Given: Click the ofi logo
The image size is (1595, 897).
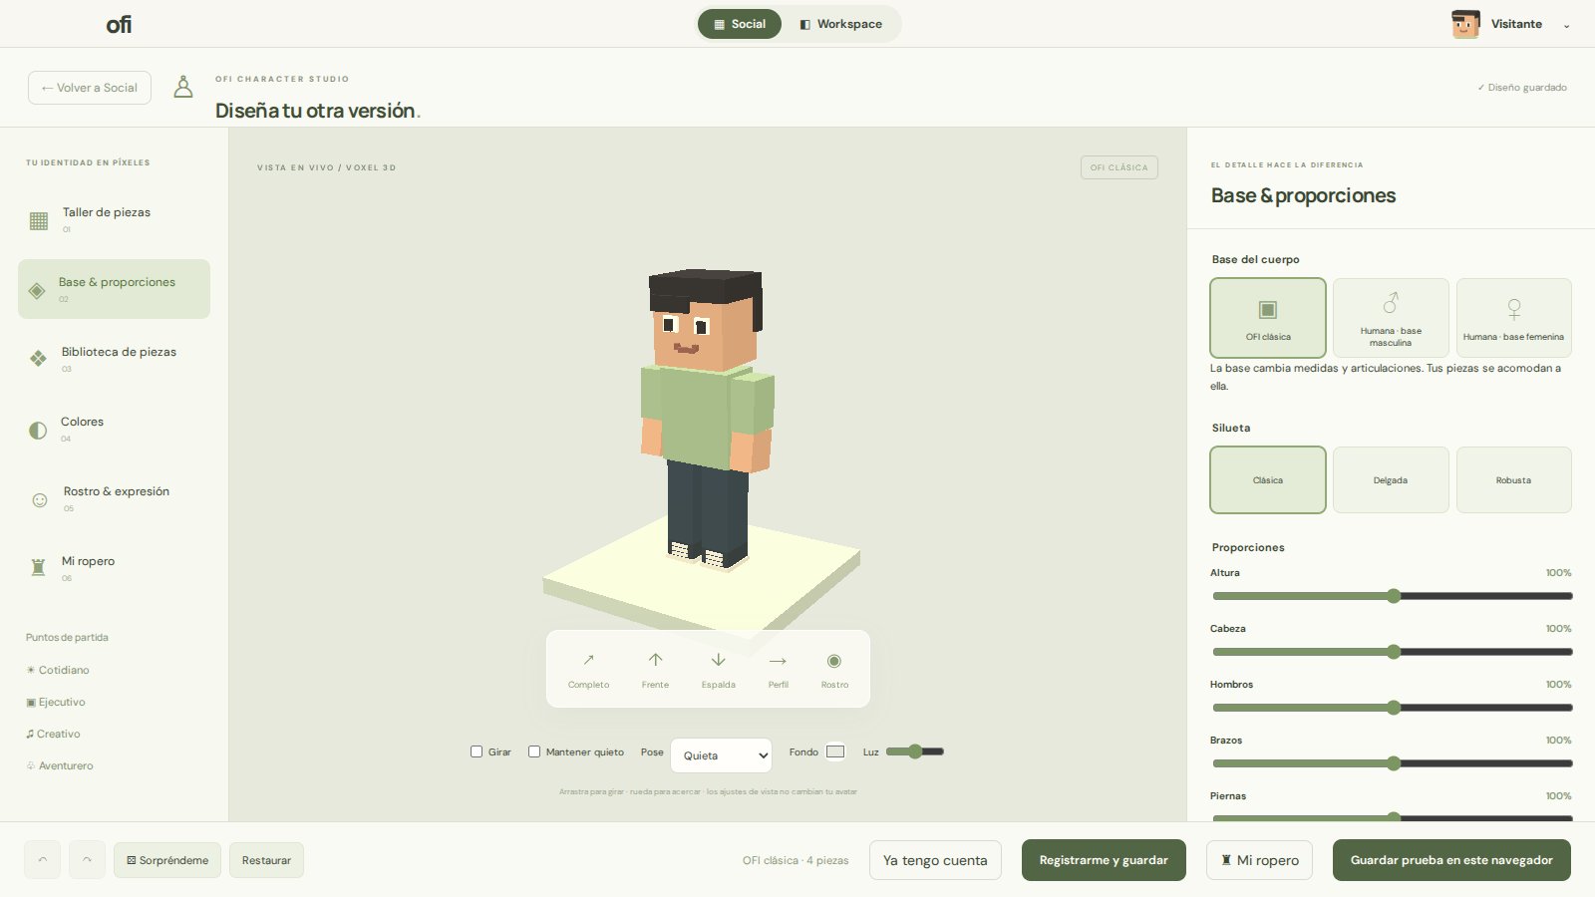Looking at the screenshot, I should (119, 24).
